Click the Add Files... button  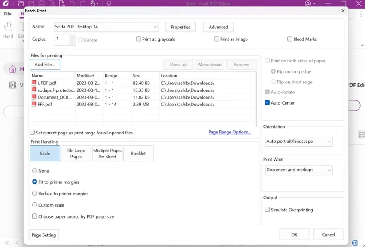45,65
